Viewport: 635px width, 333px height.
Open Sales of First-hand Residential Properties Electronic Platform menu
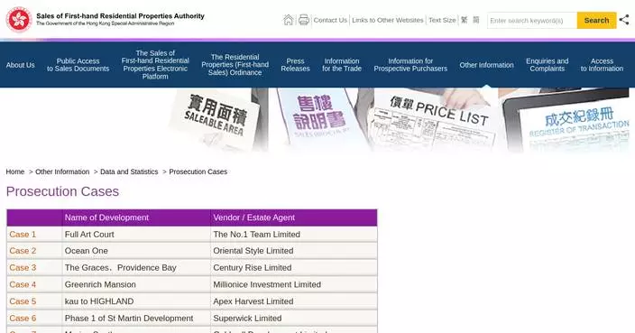click(155, 65)
